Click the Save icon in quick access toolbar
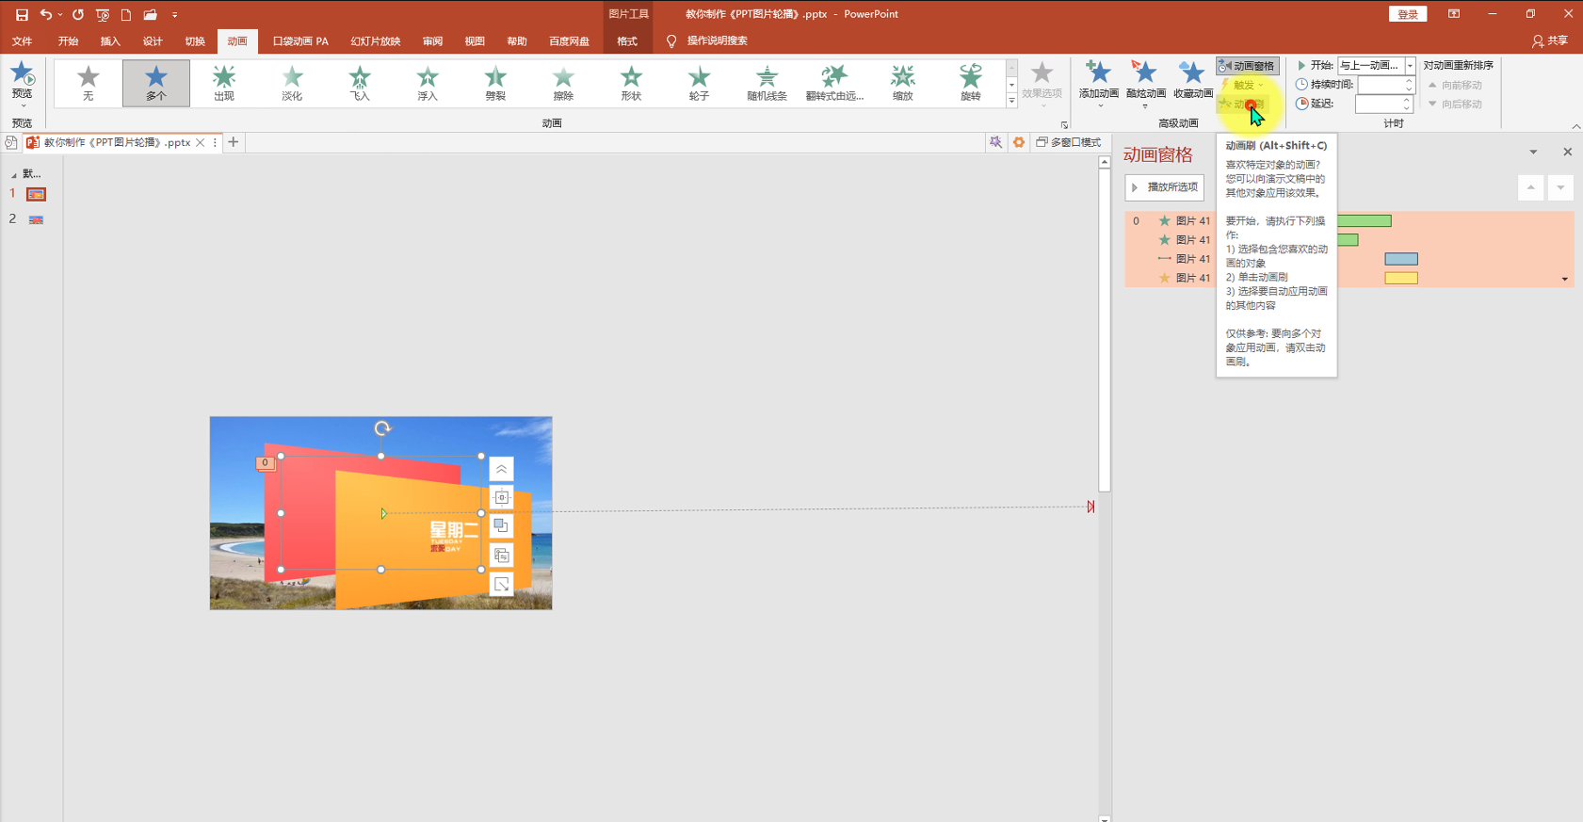This screenshot has width=1583, height=822. 22,15
